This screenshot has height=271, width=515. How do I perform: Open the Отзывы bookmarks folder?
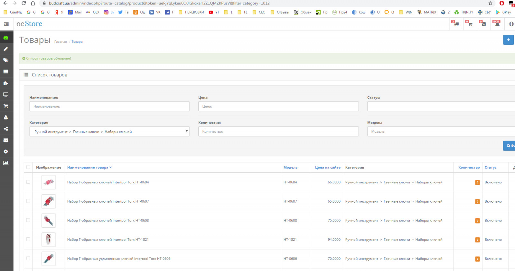280,12
